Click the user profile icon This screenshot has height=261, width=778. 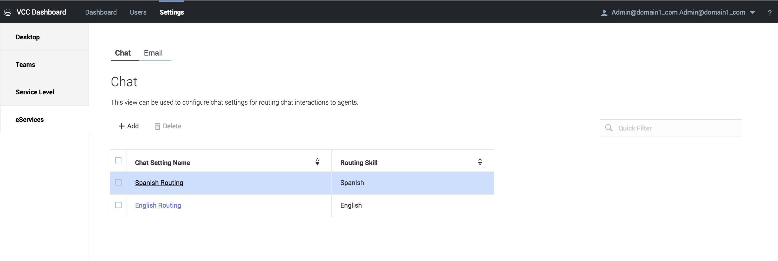coord(604,13)
